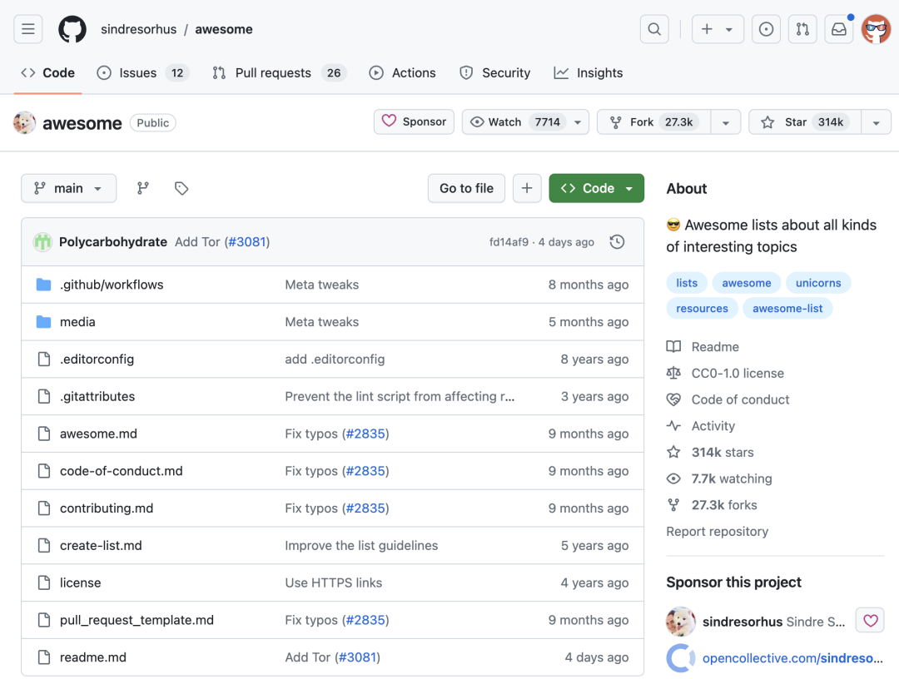Open 314k stars link
Viewport: 899px width, 679px height.
(710, 452)
